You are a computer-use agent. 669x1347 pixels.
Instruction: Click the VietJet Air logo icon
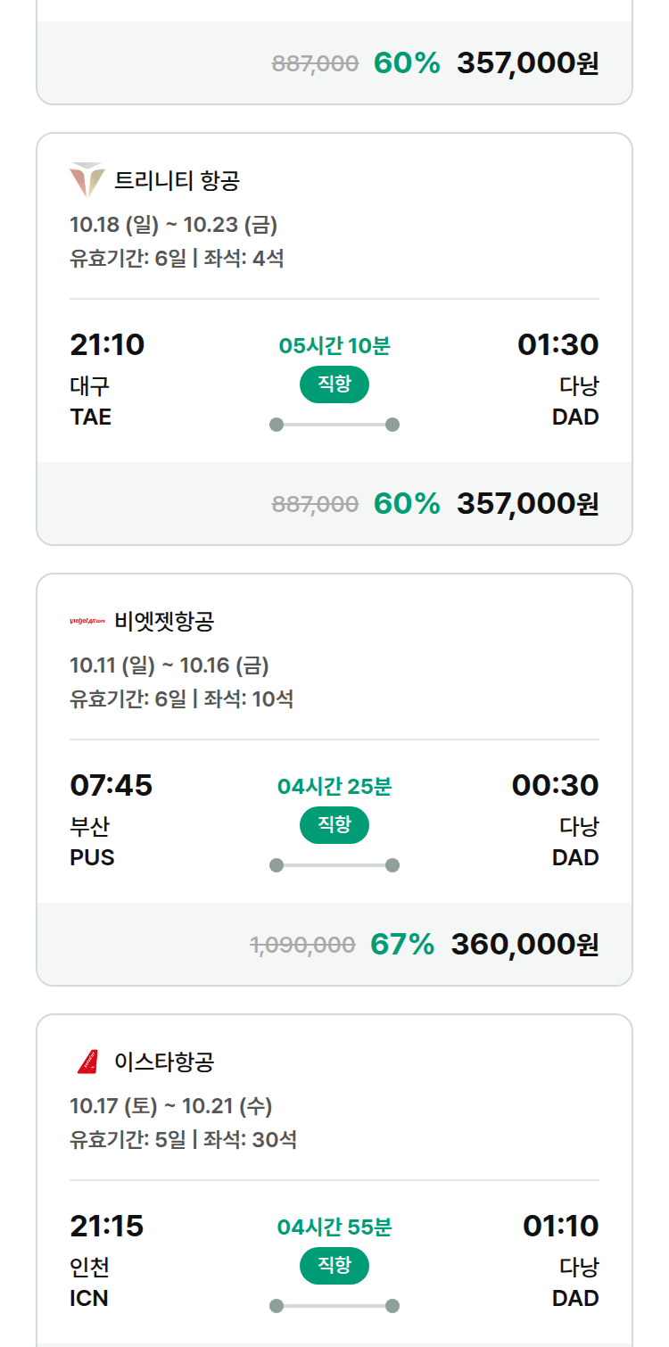tap(87, 622)
